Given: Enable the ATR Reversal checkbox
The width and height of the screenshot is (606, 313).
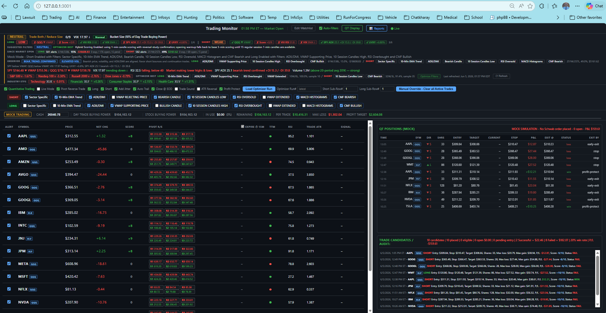Looking at the screenshot, I should (199, 89).
